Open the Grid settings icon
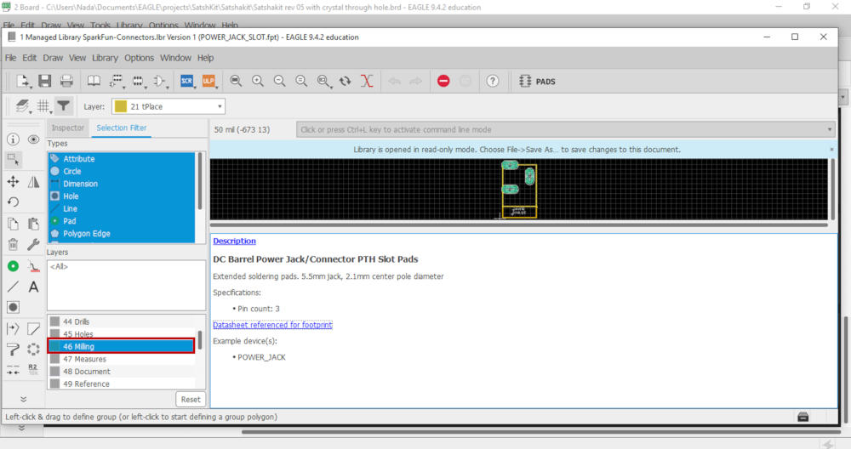This screenshot has width=851, height=449. tap(43, 106)
